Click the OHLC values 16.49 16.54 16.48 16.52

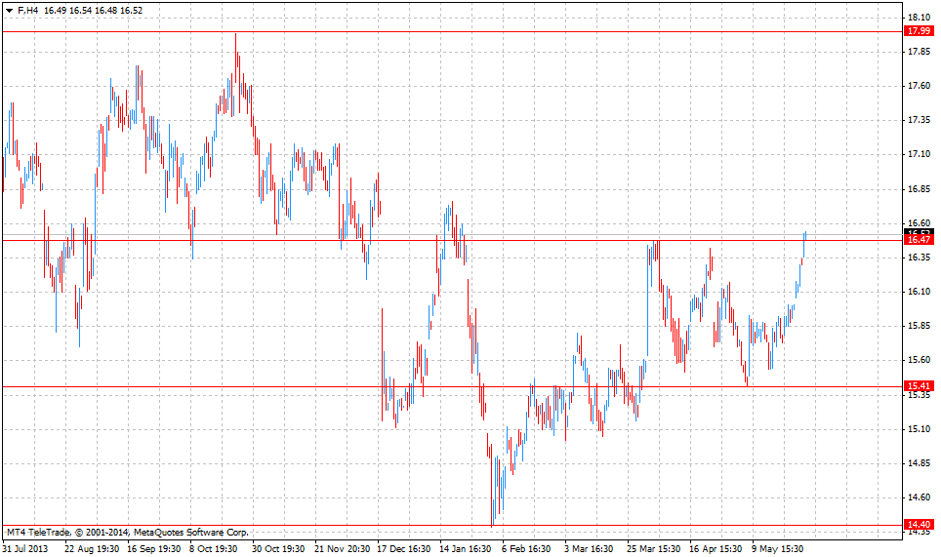[x=93, y=11]
